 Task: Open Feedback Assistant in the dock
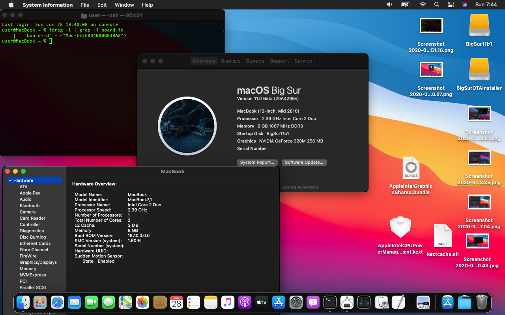[313, 302]
